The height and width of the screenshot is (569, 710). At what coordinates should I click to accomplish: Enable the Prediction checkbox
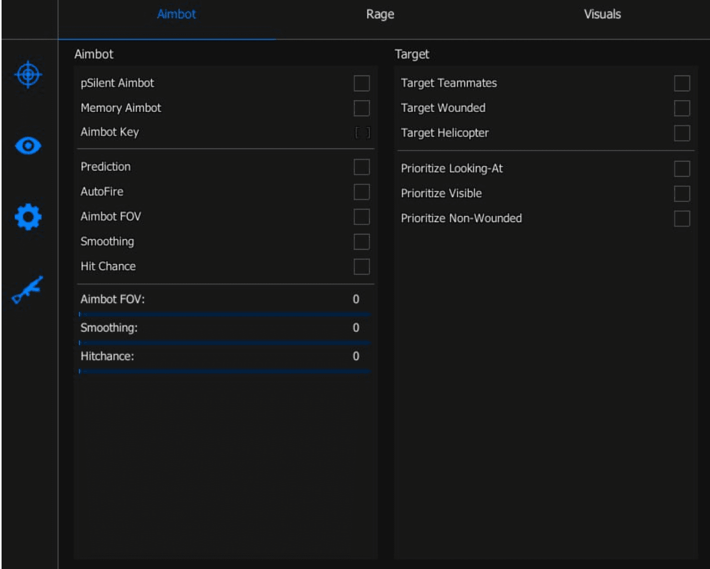[361, 167]
